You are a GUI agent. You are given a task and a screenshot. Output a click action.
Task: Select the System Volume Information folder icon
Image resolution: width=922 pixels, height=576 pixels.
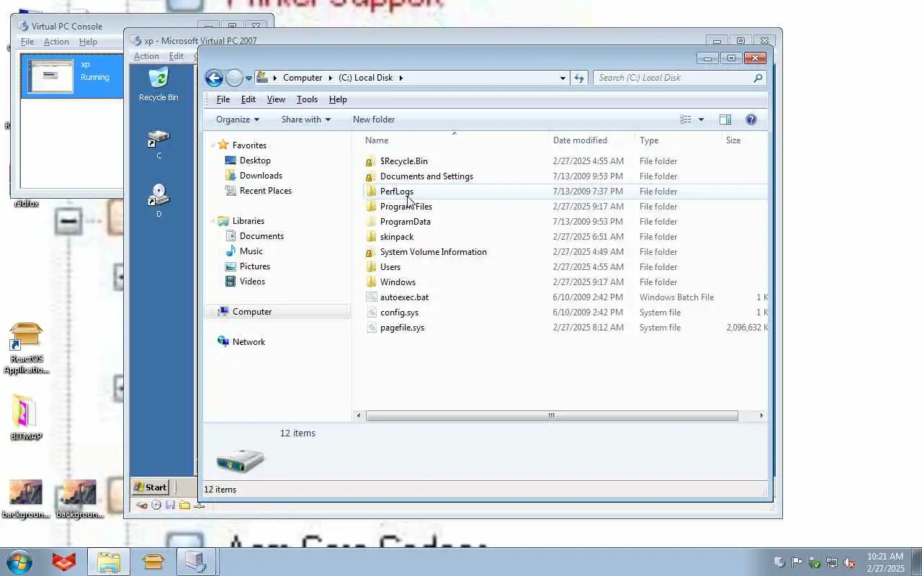click(x=371, y=252)
